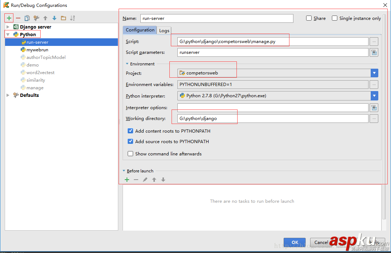
Task: Open edit defaults wrench icon
Action: (36, 18)
